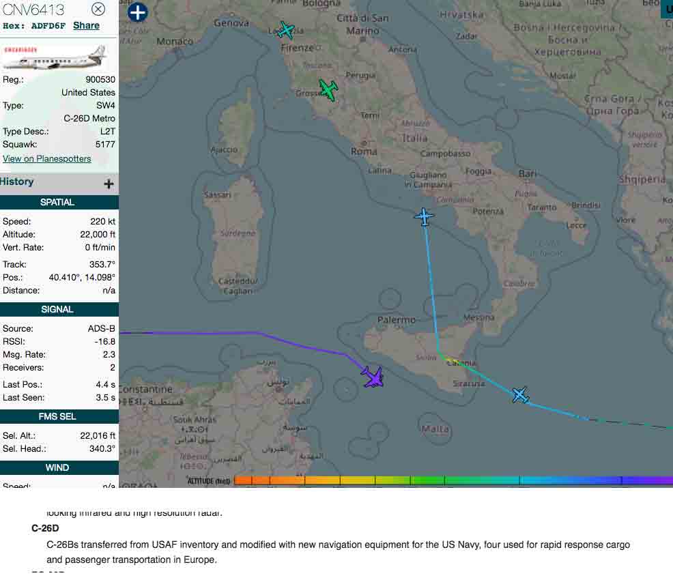Click the type value SW4
This screenshot has height=580, width=673.
(106, 106)
